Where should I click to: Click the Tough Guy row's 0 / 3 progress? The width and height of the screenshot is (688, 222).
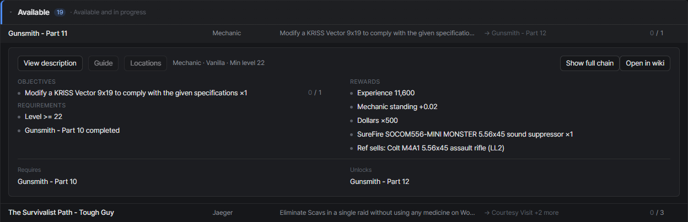(656, 212)
